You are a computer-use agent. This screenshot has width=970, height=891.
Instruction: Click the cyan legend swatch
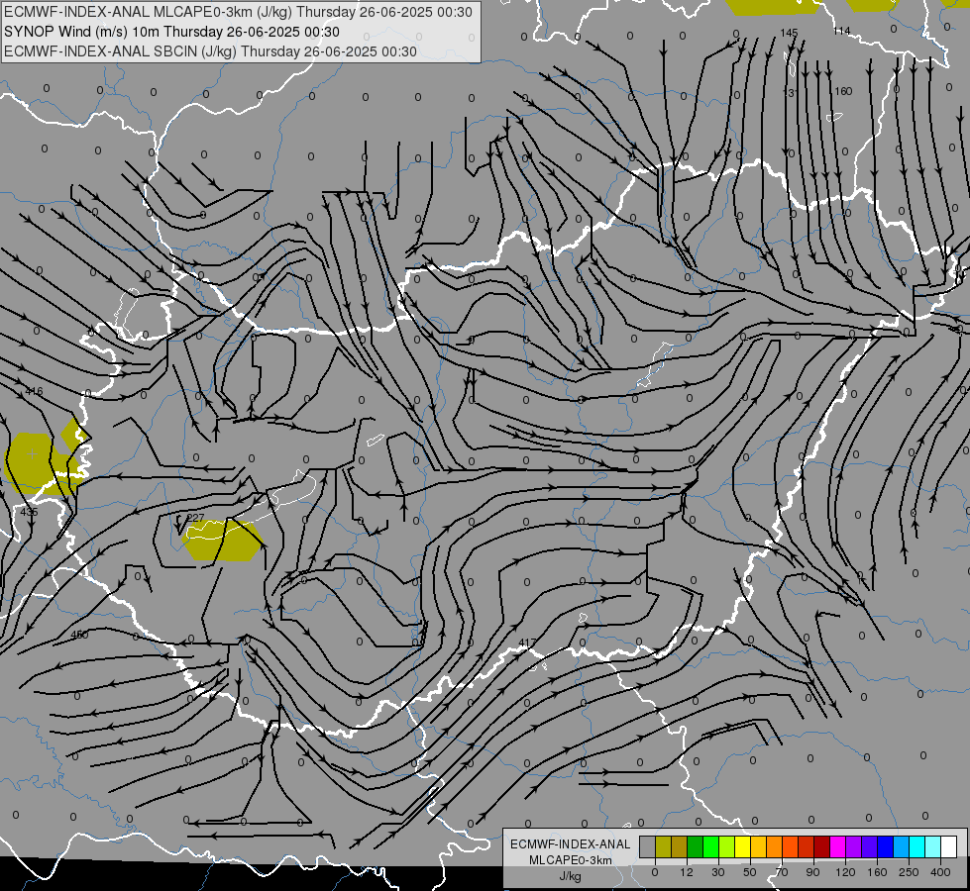pyautogui.click(x=917, y=846)
